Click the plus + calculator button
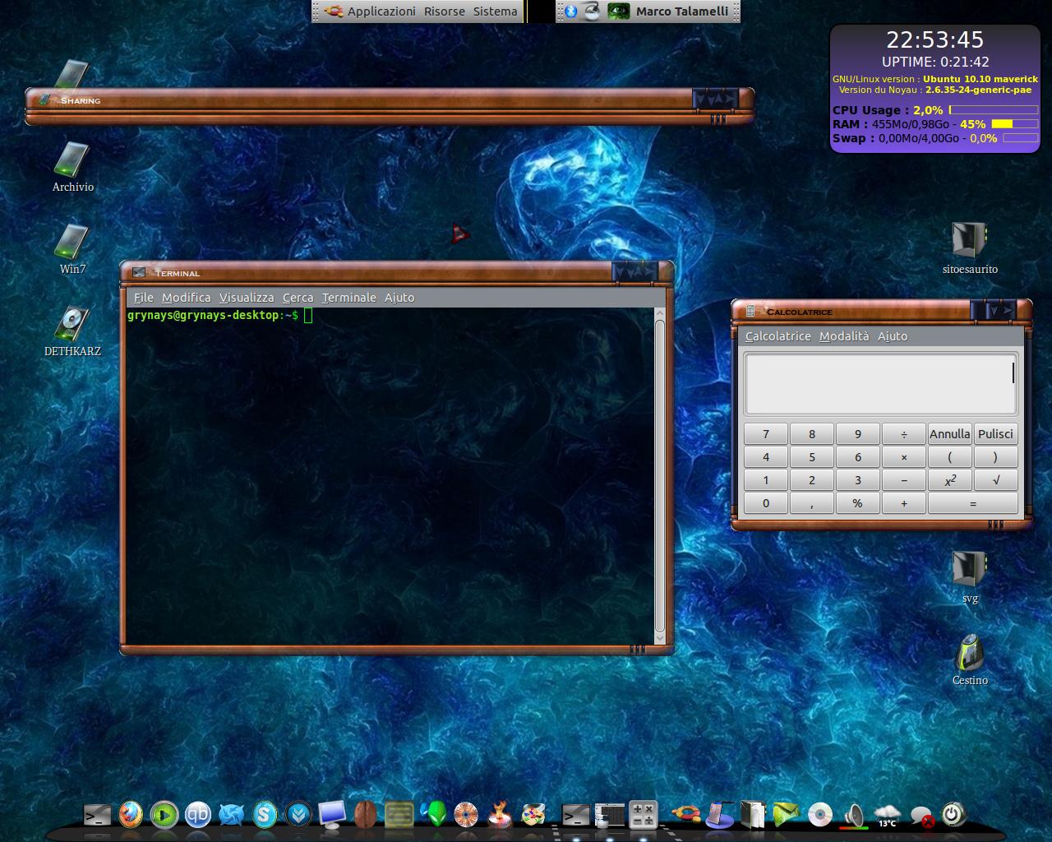Viewport: 1052px width, 842px height. click(x=904, y=503)
